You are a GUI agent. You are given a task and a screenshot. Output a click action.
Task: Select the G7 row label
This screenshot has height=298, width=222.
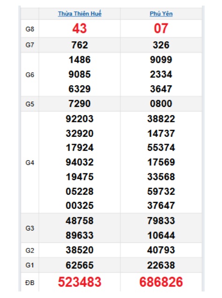coord(30,45)
